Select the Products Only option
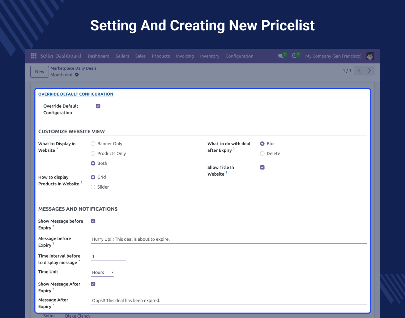The width and height of the screenshot is (405, 318). click(x=93, y=154)
